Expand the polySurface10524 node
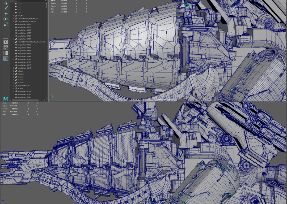Screen dimensions: 287x204 click(x=13, y=39)
